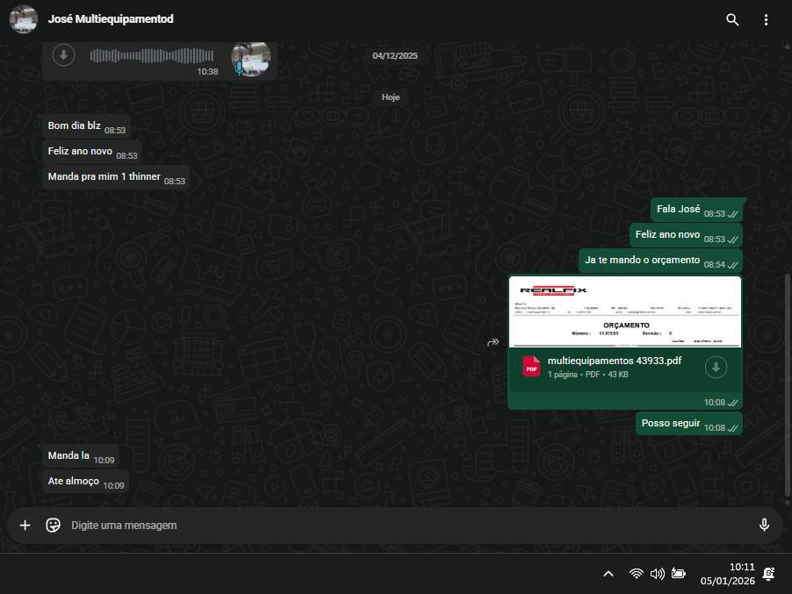
Task: Start recording a voice message
Action: click(764, 525)
